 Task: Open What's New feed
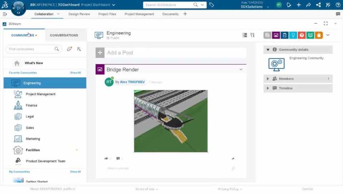[34, 63]
